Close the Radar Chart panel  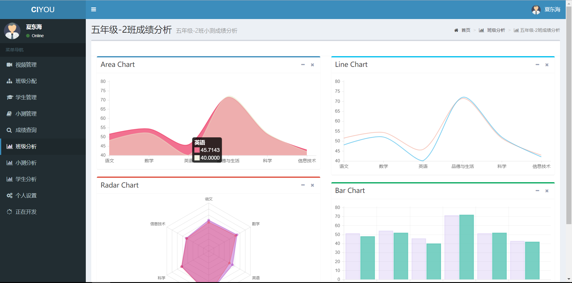tap(313, 185)
